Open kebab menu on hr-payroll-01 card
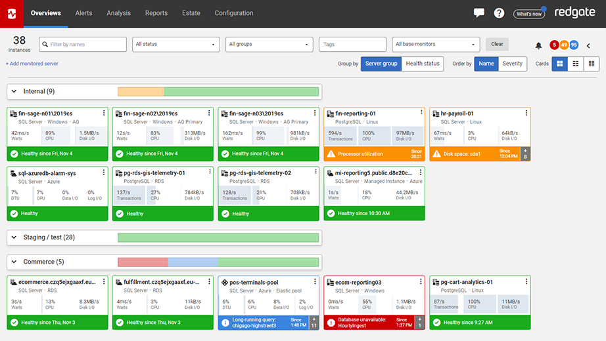Viewport: 606px width, 341px height. coord(526,113)
